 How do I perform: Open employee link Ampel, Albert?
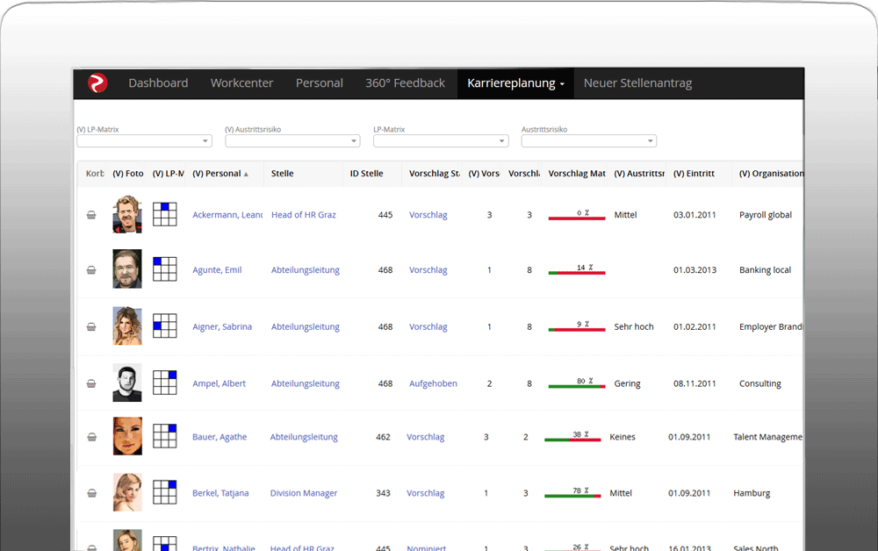click(219, 383)
